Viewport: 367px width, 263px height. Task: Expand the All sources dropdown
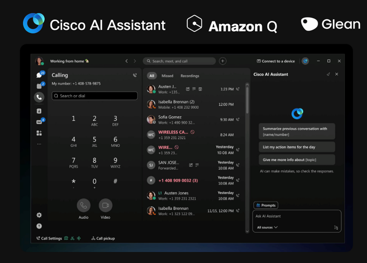tap(267, 227)
